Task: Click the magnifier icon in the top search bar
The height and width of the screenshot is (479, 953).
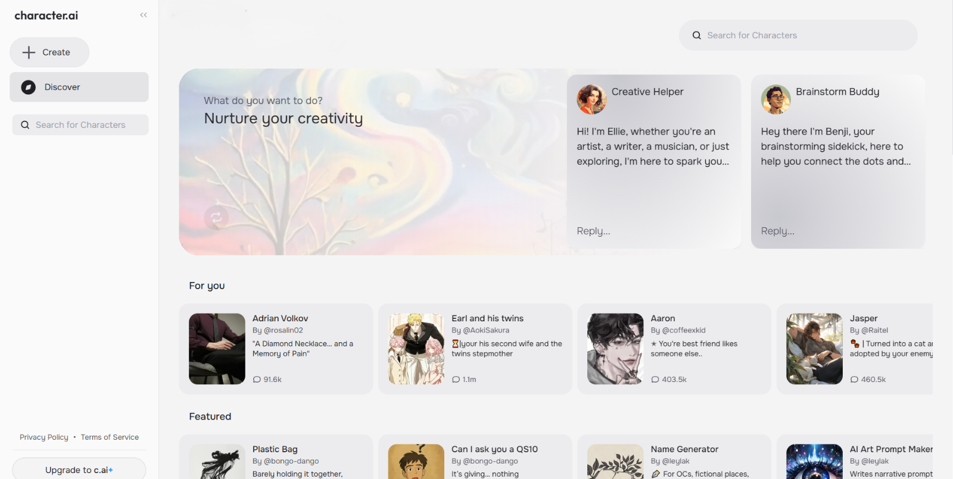Action: pyautogui.click(x=696, y=36)
